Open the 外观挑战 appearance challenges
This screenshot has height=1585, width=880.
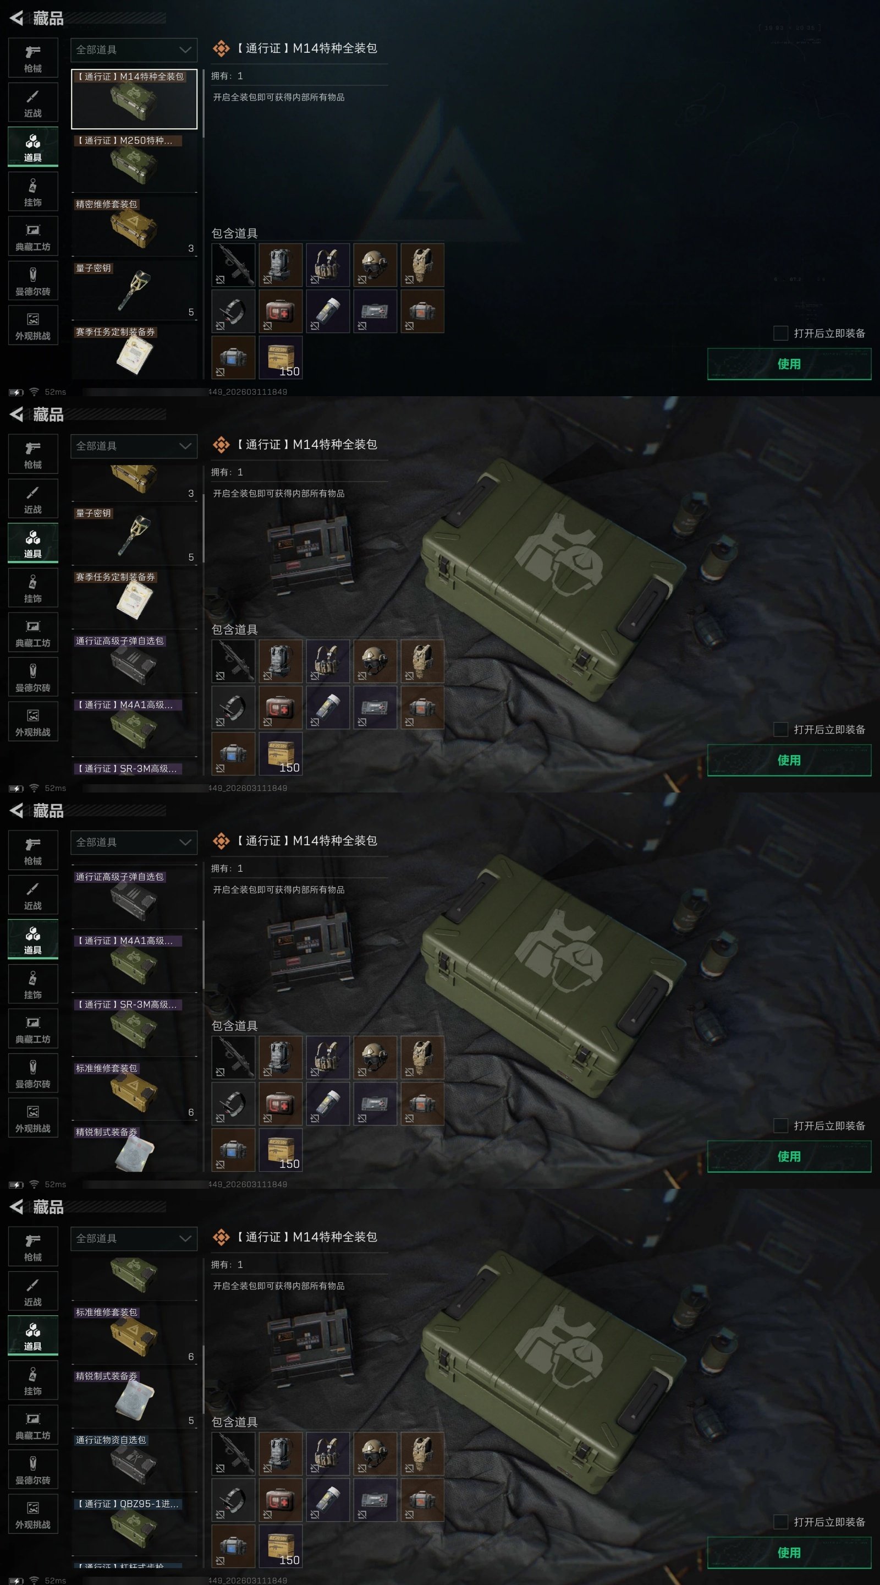point(33,325)
